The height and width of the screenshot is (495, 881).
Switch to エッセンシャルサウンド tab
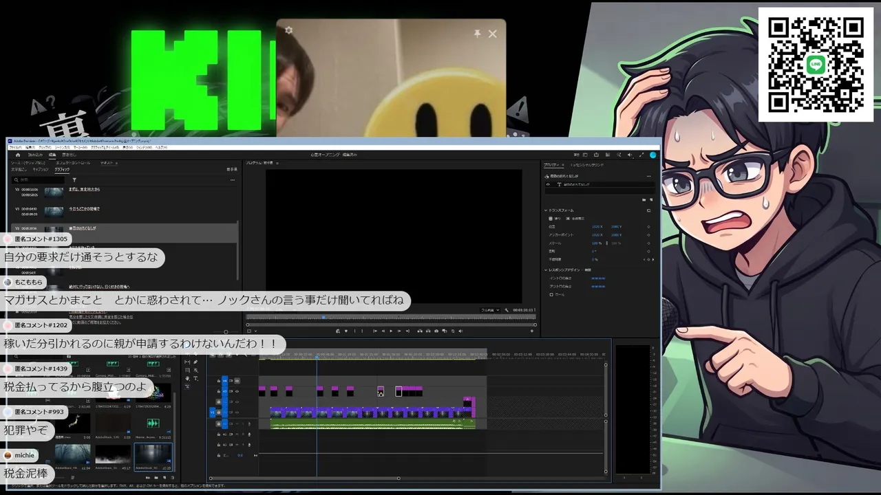(x=587, y=164)
